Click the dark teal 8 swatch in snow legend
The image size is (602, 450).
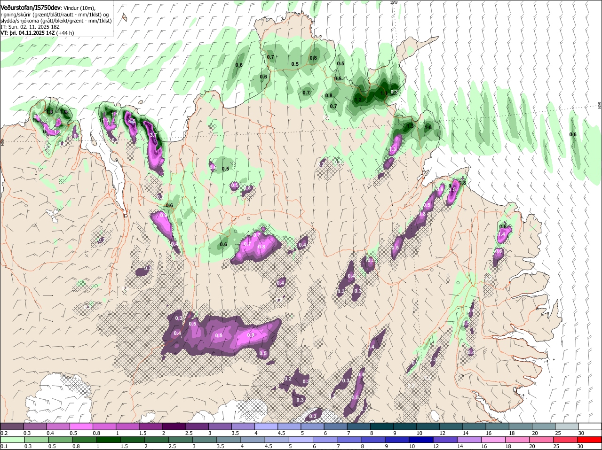click(382, 427)
